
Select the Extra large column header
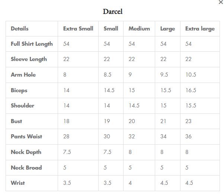(x=200, y=29)
